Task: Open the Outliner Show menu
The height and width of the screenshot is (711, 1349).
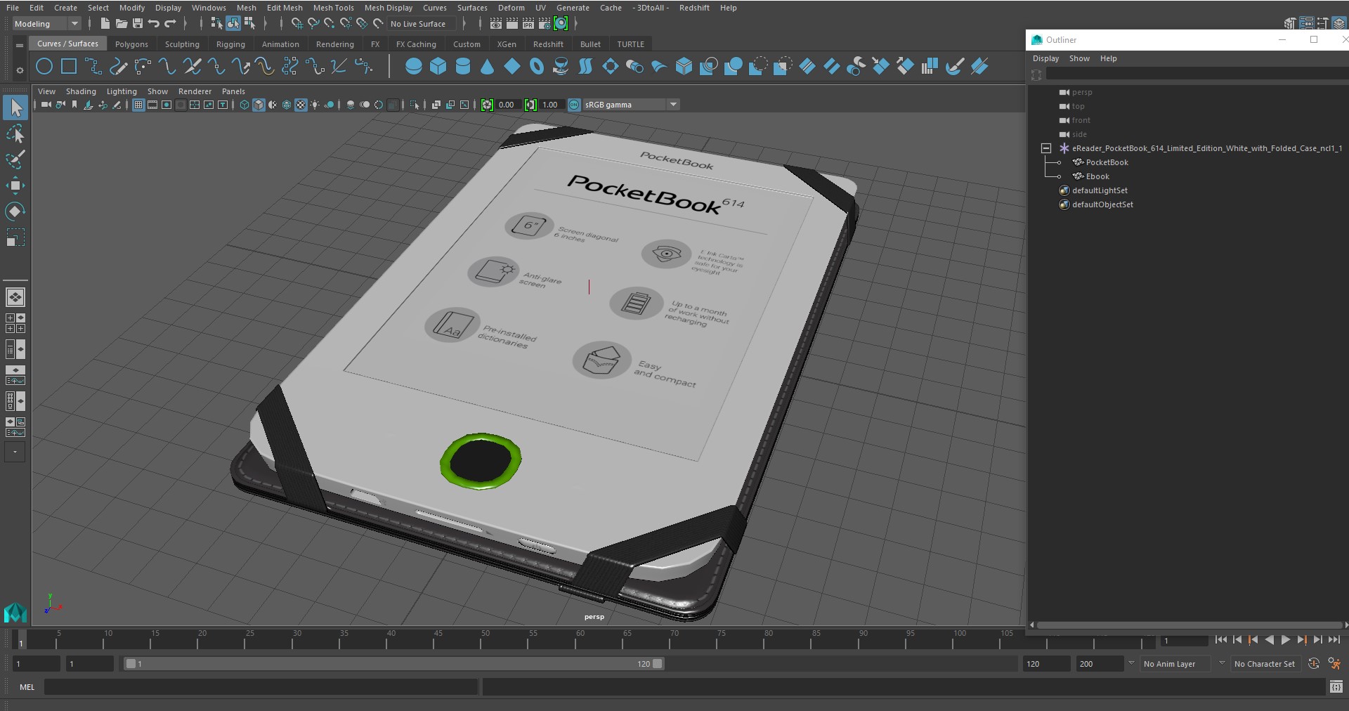Action: click(1079, 58)
